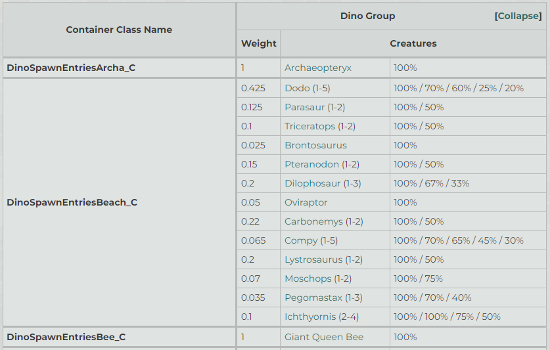The width and height of the screenshot is (550, 350).
Task: Click the Weight column header
Action: pos(258,43)
